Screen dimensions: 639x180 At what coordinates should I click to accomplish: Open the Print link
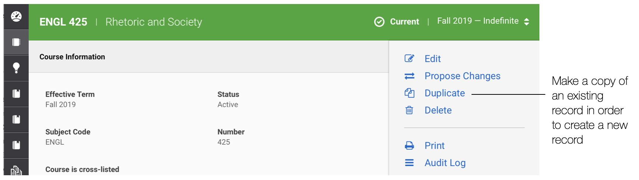coord(435,146)
